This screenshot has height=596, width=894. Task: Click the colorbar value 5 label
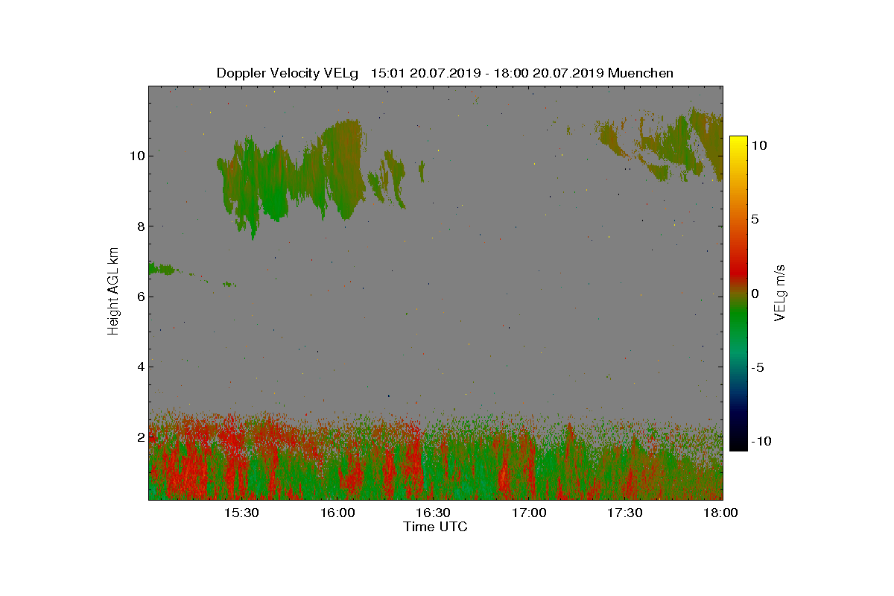pyautogui.click(x=755, y=220)
